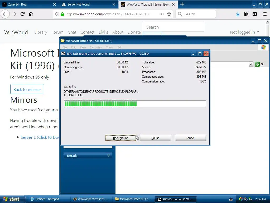Click the WinWorld page Search field
The height and width of the screenshot is (203, 270).
[173, 27]
